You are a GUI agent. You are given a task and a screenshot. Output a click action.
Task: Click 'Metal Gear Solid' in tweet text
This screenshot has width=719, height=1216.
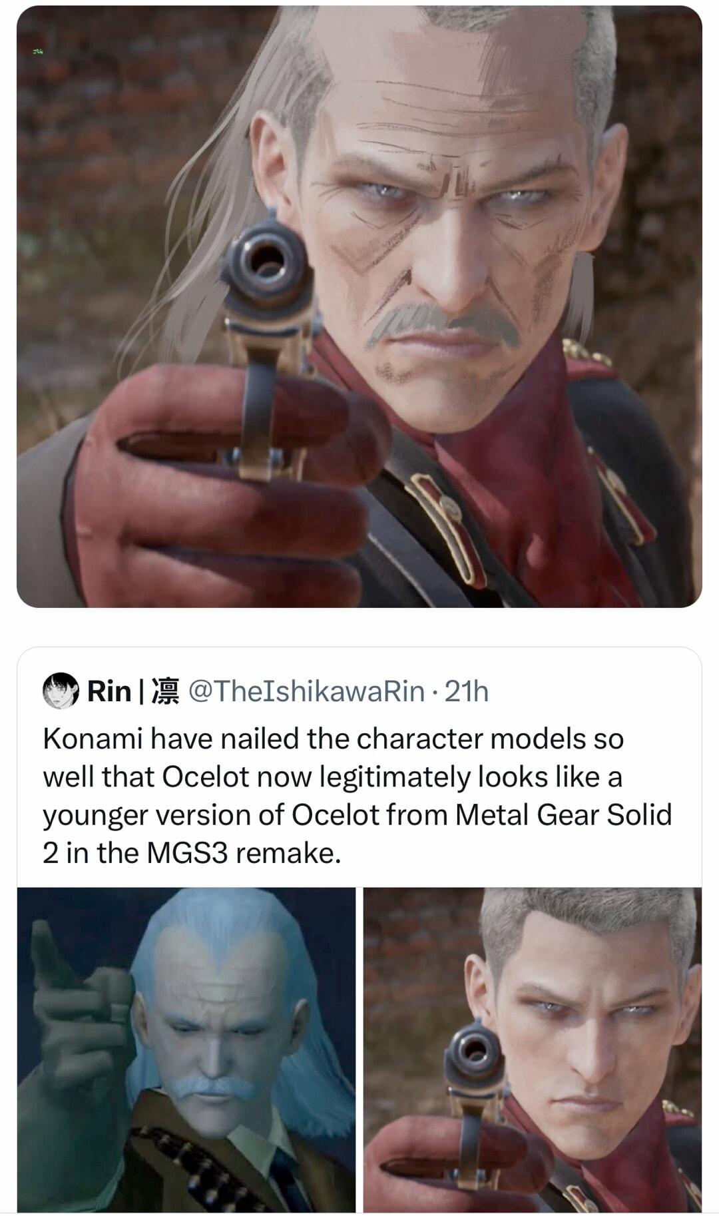point(564,814)
